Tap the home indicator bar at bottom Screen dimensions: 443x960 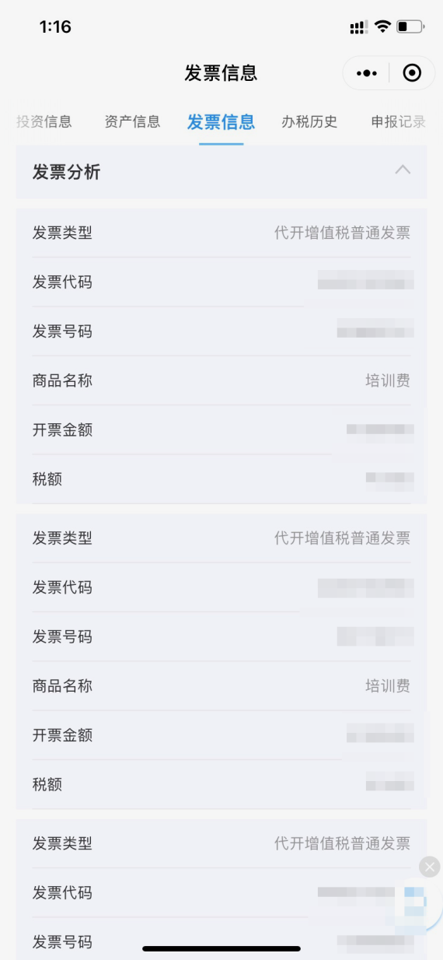(x=221, y=949)
